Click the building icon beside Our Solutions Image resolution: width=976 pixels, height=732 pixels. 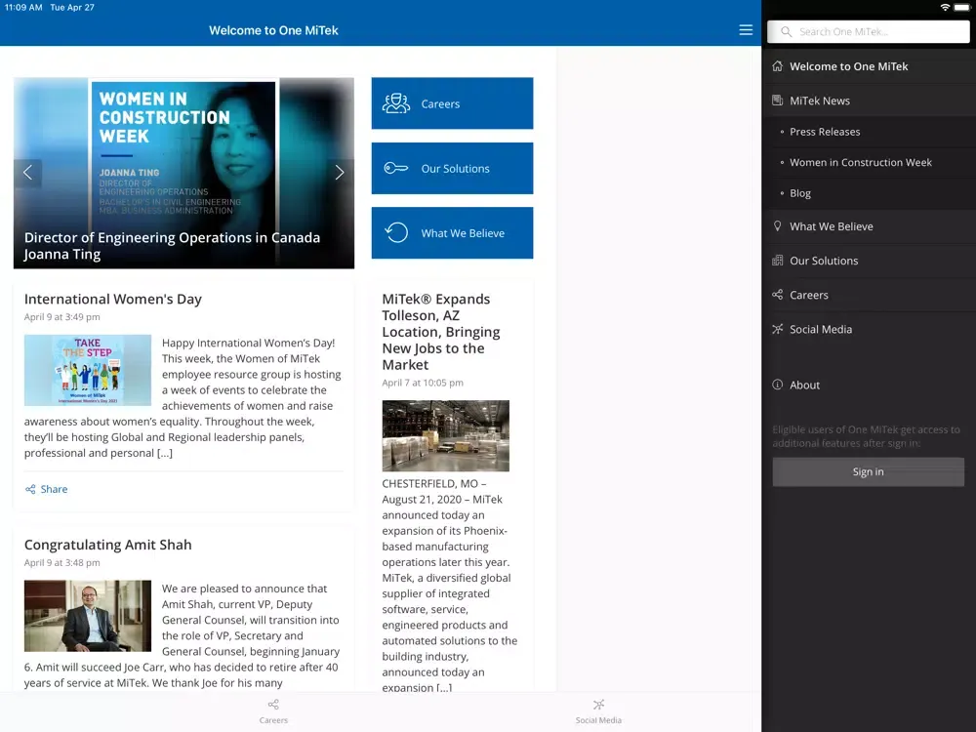[778, 261]
